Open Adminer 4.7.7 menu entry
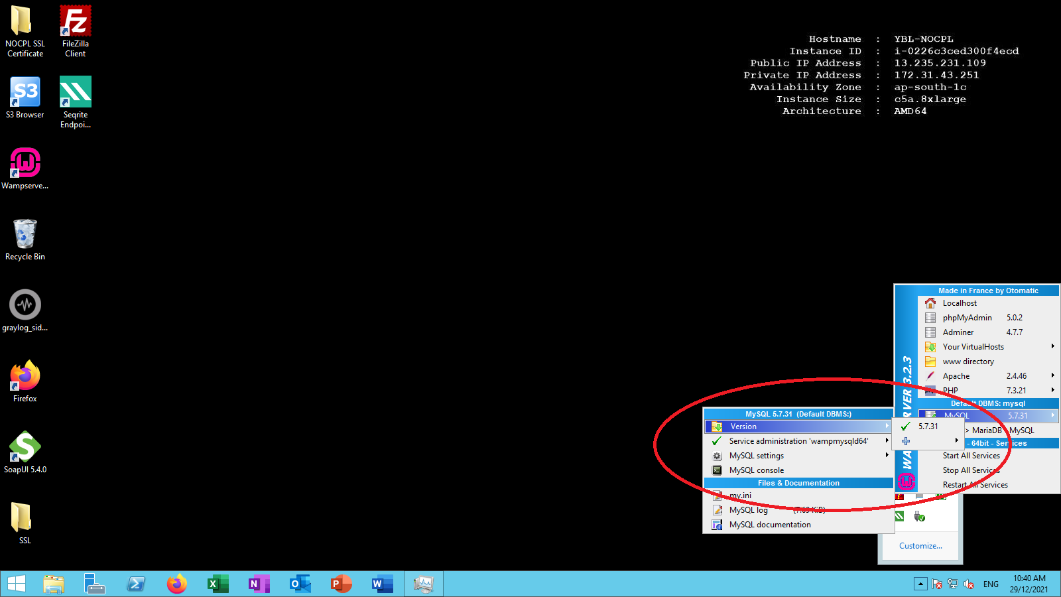The width and height of the screenshot is (1061, 597). pyautogui.click(x=988, y=332)
